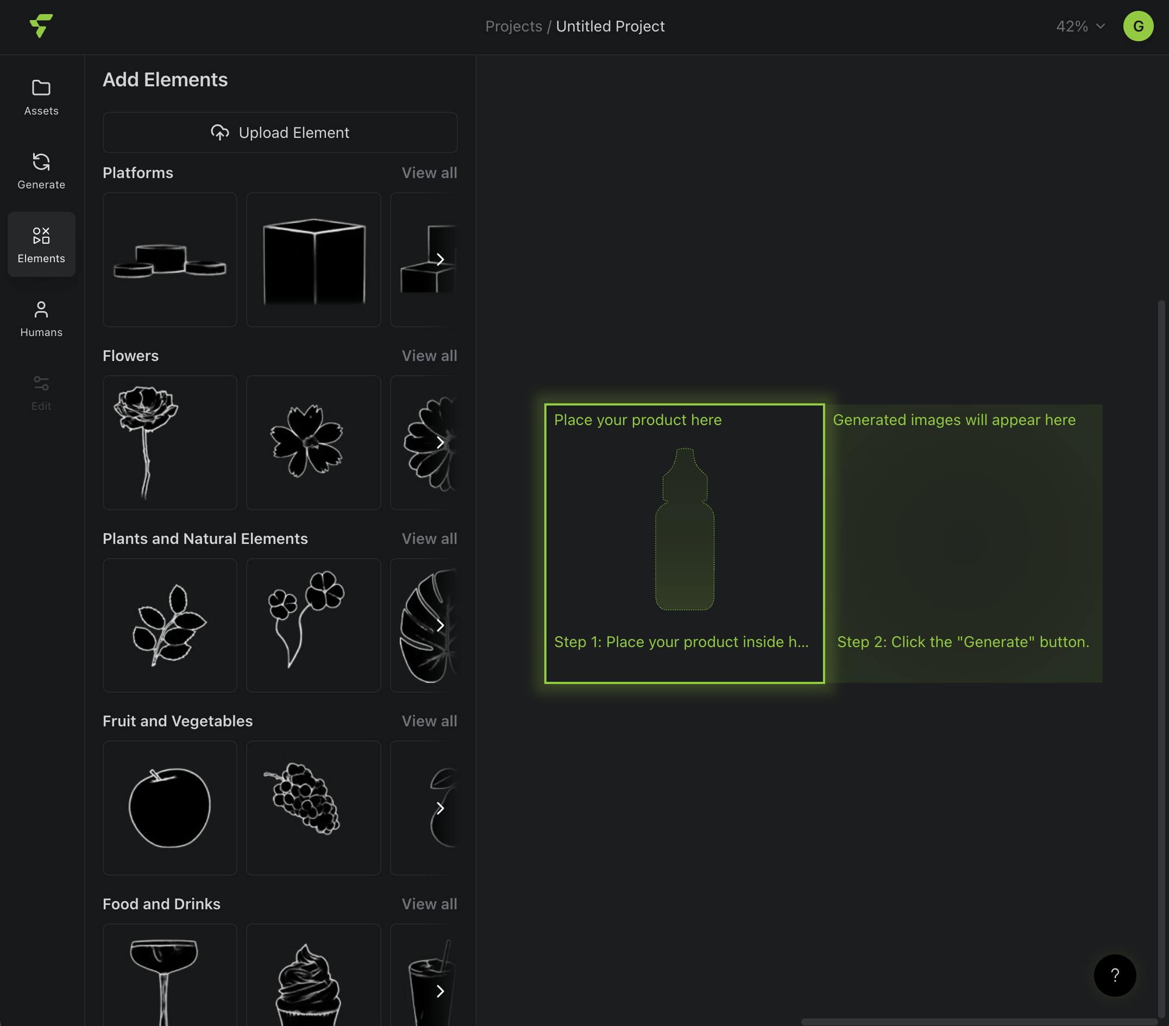The image size is (1169, 1026).
Task: Select the grapes element thumbnail
Action: (x=313, y=808)
